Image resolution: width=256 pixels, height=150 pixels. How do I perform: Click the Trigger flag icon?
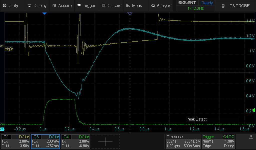(79, 5)
